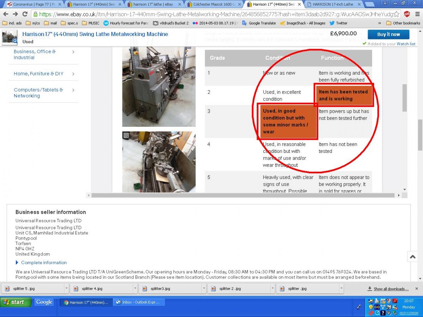Click the listing title link at top
This screenshot has height=317, width=423.
[95, 34]
